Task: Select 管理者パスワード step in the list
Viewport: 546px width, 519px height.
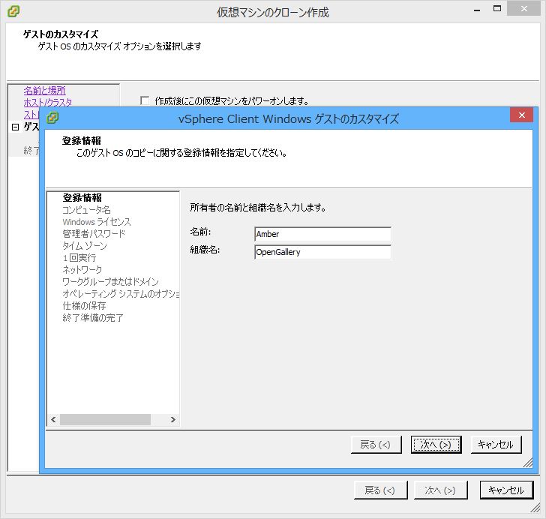Action: 94,234
